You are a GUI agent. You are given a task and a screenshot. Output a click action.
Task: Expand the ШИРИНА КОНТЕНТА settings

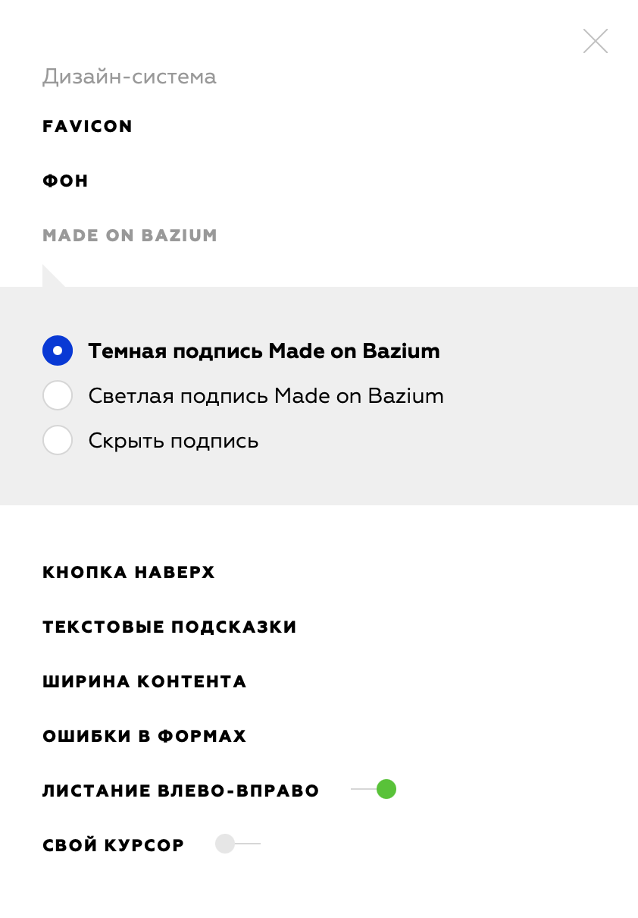tap(144, 681)
